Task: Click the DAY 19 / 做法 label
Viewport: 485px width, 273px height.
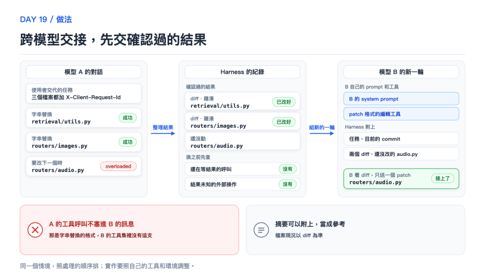Action: pyautogui.click(x=46, y=19)
